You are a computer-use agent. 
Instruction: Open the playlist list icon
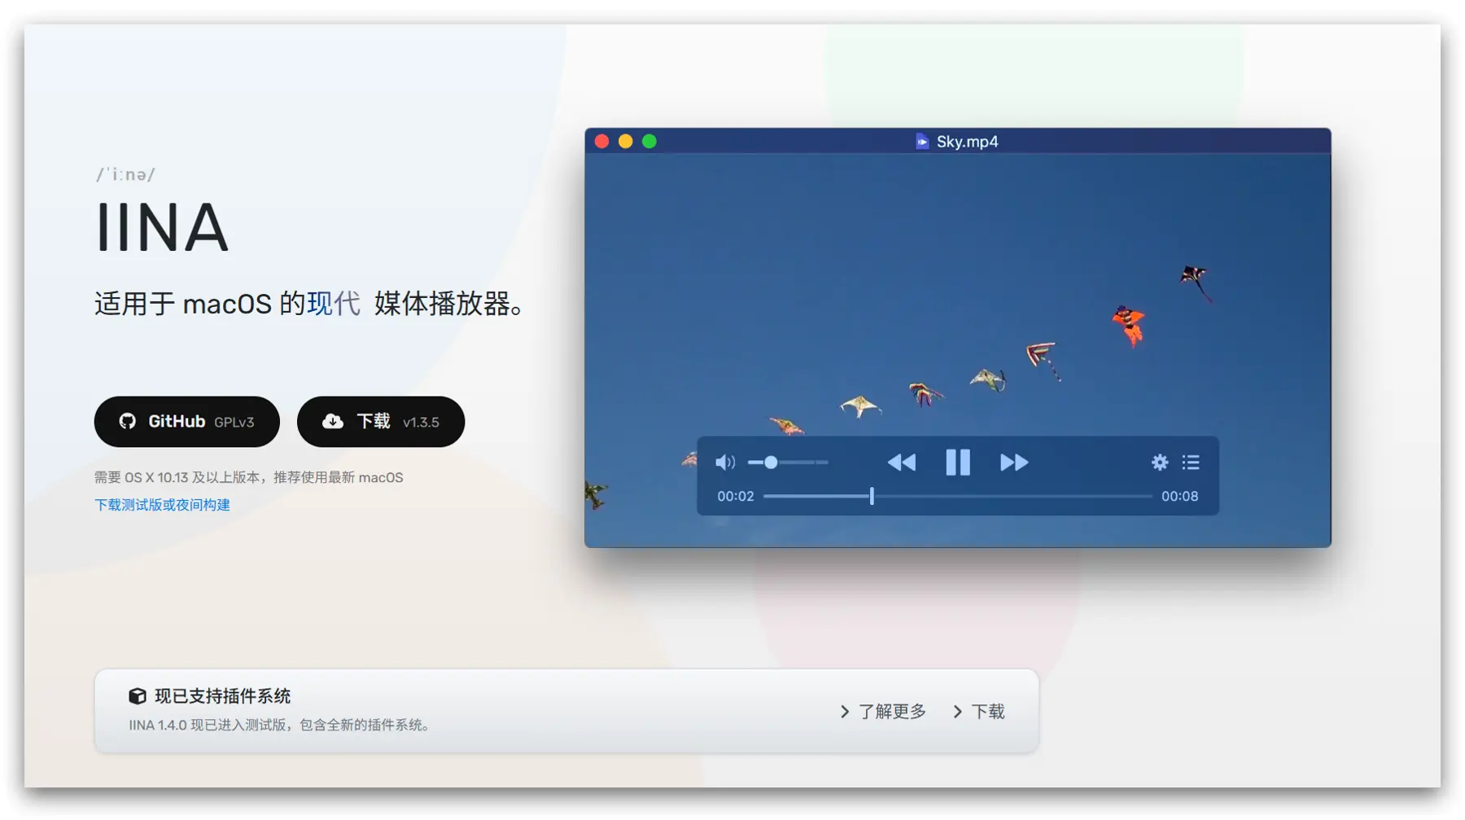click(x=1191, y=463)
